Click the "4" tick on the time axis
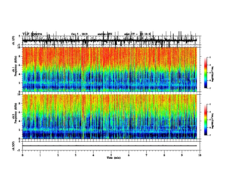Screen dimensions: 225x174 (93, 155)
